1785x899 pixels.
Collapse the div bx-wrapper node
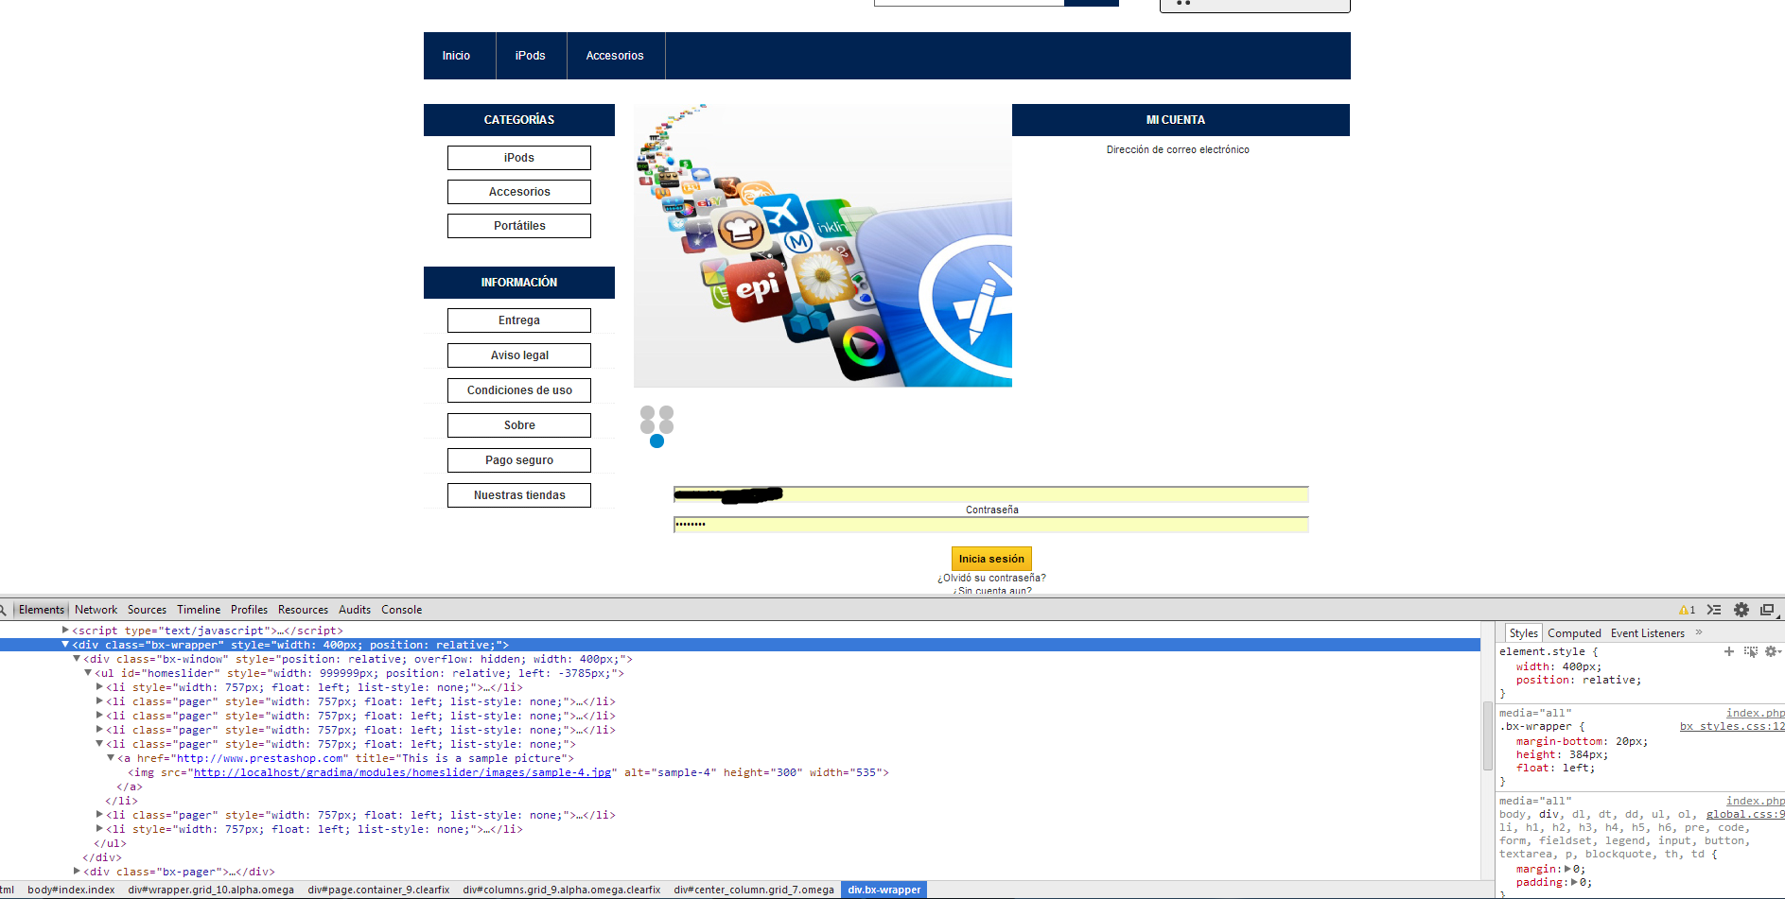point(65,645)
